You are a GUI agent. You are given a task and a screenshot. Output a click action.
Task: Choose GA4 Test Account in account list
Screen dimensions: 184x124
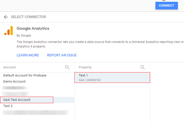[17, 100]
